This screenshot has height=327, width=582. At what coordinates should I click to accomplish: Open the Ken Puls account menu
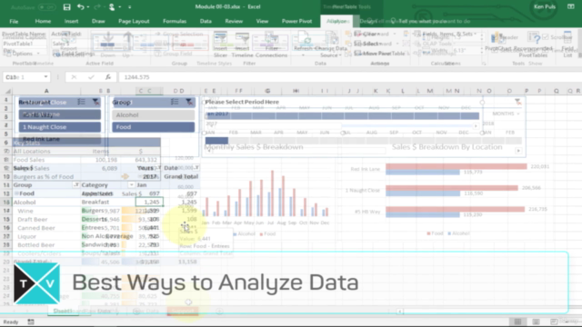[x=545, y=6]
